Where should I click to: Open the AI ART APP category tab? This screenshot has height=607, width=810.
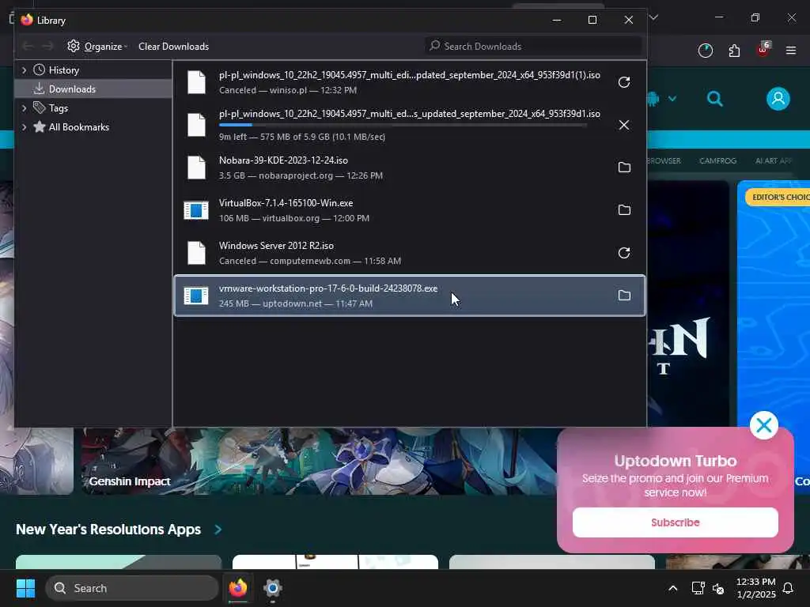coord(774,161)
